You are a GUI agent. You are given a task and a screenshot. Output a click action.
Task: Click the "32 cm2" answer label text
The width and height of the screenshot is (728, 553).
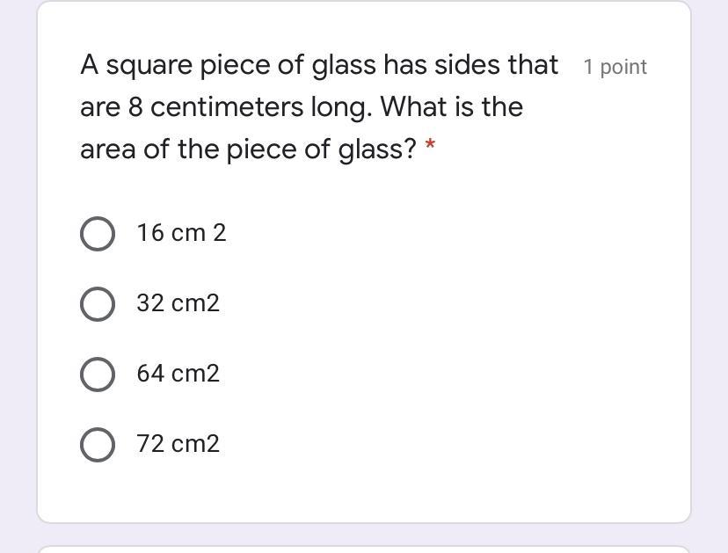178,303
